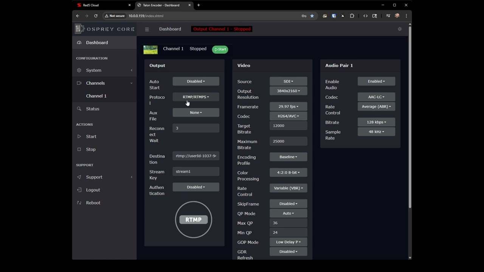Viewport: 484px width, 272px height.
Task: Open the Protocol RTMP/RTMPS dropdown
Action: 196,97
